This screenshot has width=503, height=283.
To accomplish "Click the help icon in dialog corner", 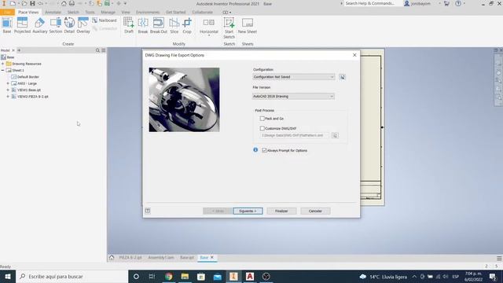I will [x=148, y=211].
